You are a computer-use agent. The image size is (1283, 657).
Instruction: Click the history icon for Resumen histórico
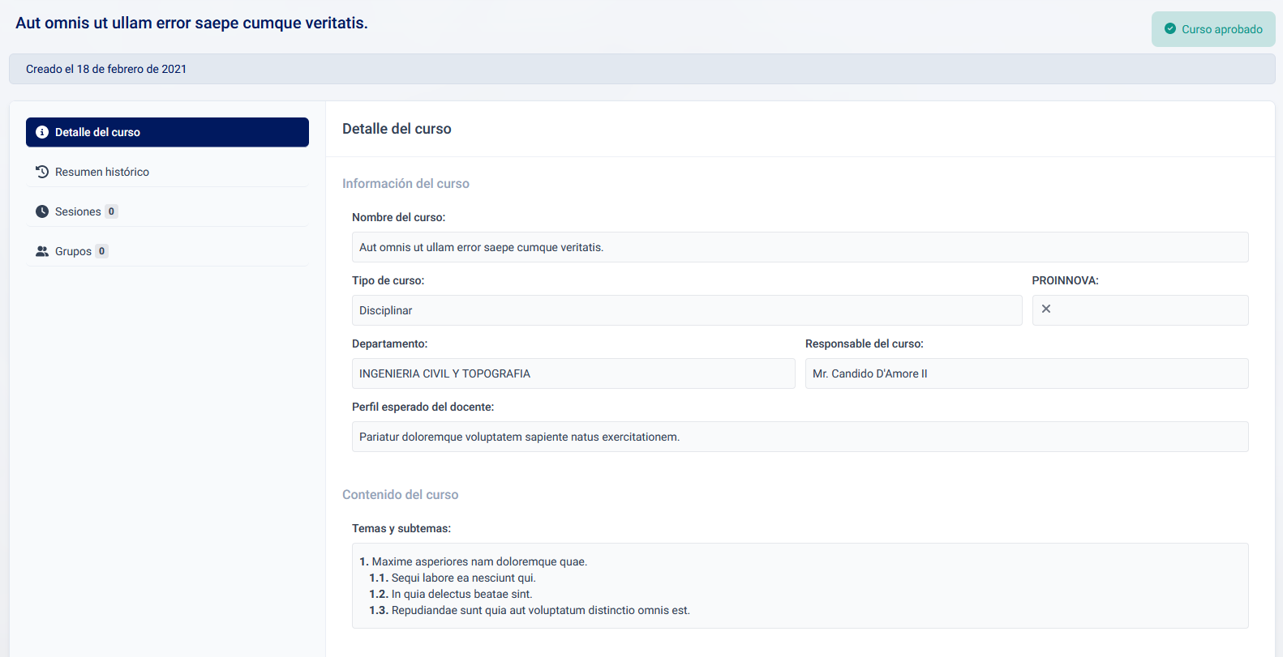tap(42, 172)
